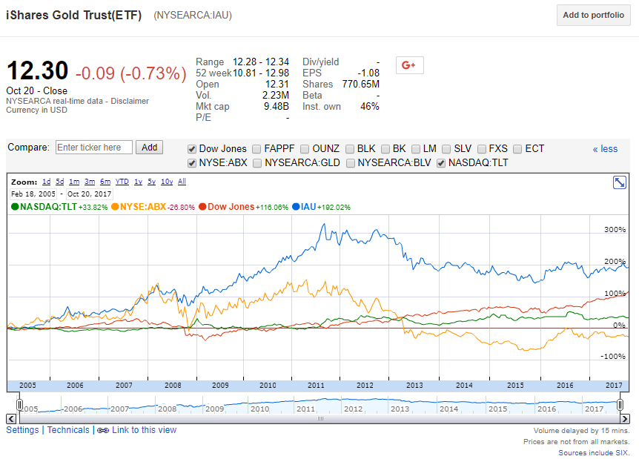Click 2011 on the overview timeline
Screen dimensions: 639x459
[305, 409]
